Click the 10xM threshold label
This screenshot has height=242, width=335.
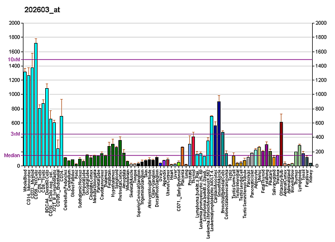pos(15,59)
